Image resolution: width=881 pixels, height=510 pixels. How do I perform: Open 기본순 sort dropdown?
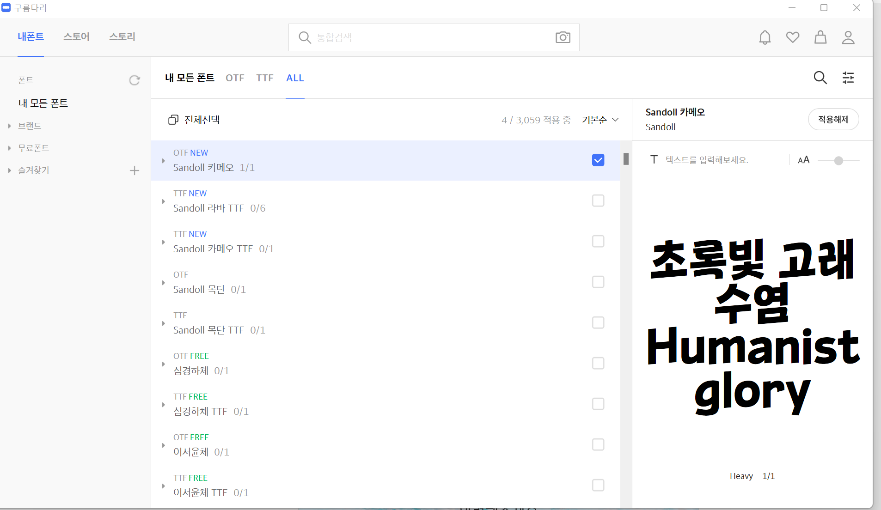click(600, 120)
